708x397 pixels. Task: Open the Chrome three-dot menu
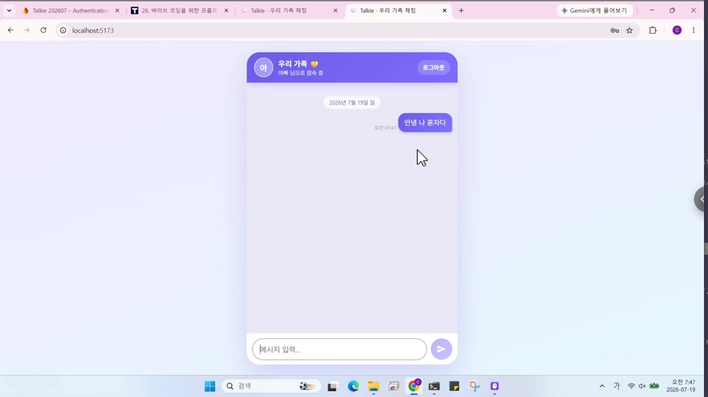693,30
